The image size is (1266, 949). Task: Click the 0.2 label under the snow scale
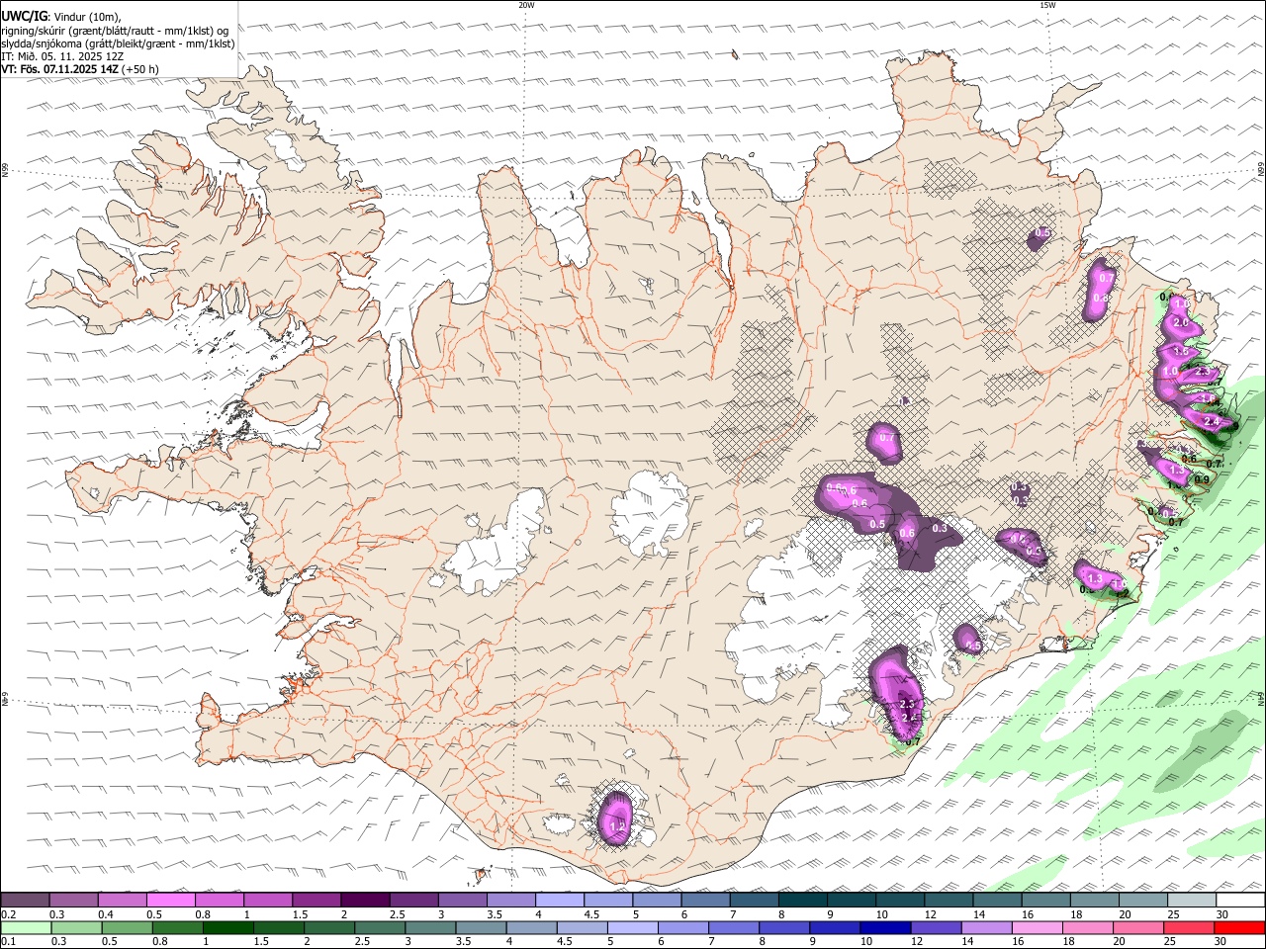coord(7,914)
